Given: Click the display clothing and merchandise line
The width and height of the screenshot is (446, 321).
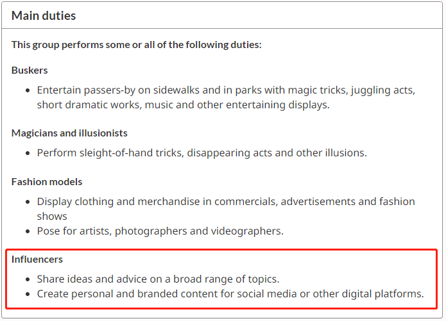Looking at the screenshot, I should click(226, 208).
